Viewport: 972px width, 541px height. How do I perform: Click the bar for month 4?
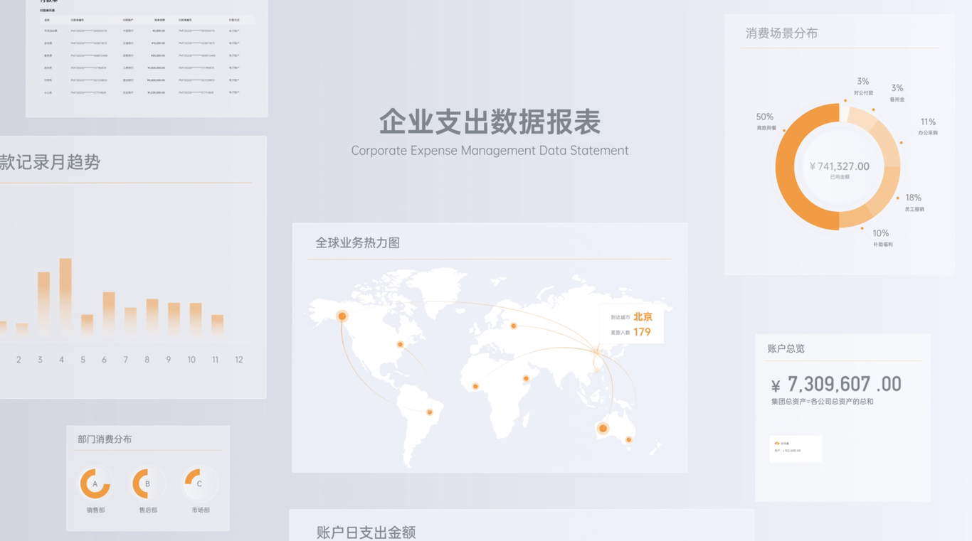coord(65,296)
